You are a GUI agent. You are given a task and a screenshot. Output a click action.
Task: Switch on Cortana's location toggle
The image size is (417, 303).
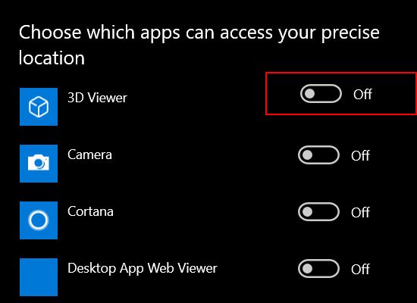point(318,212)
